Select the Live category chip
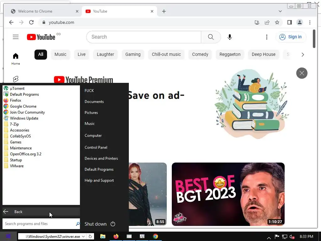The image size is (321, 241). click(x=82, y=55)
